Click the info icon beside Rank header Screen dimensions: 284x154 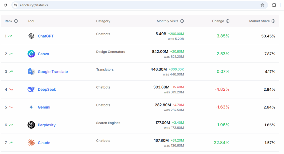coord(16,21)
